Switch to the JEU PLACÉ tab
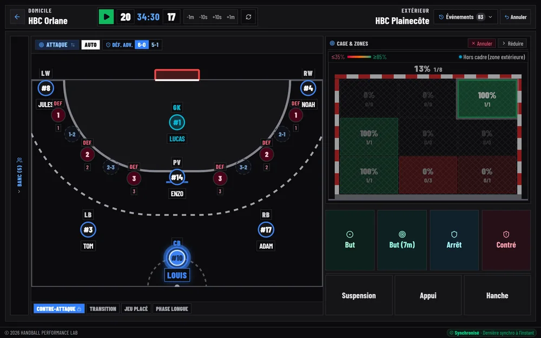 (x=136, y=309)
